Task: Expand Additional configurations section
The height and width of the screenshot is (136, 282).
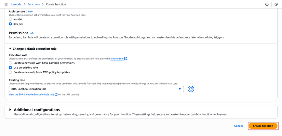Action: [10, 110]
